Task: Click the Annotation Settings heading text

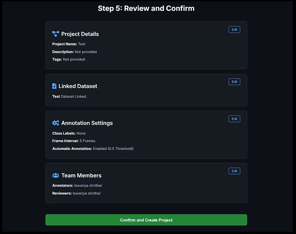Action: click(x=87, y=123)
